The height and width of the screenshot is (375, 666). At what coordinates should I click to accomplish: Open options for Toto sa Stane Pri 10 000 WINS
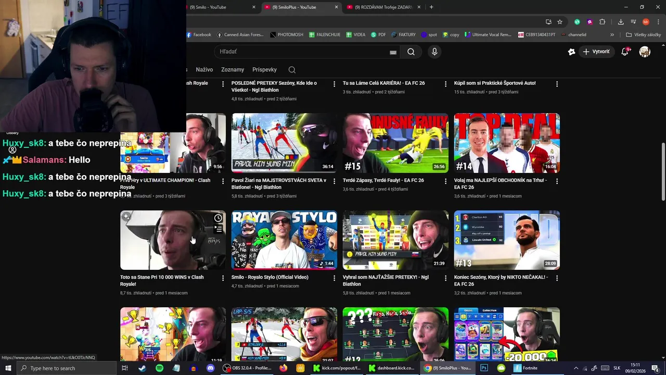pos(223,278)
